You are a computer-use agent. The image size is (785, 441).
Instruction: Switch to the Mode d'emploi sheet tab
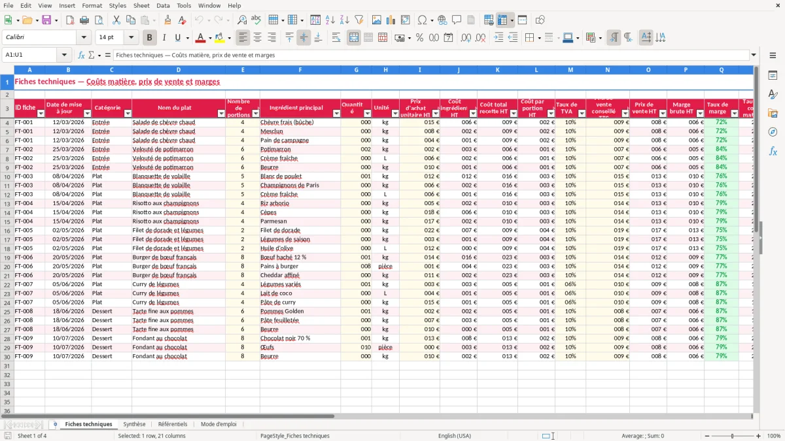point(218,424)
